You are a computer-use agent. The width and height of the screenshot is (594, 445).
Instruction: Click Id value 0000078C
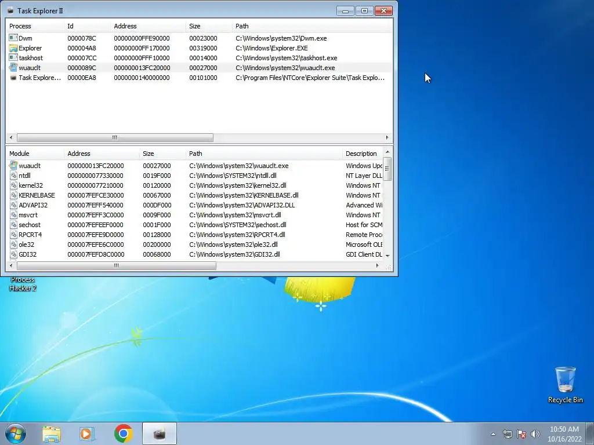[82, 38]
